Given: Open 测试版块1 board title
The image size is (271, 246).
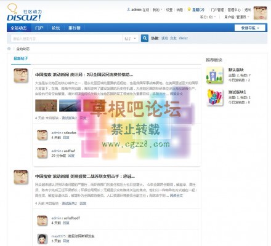Looking at the screenshot, I should pyautogui.click(x=237, y=92).
